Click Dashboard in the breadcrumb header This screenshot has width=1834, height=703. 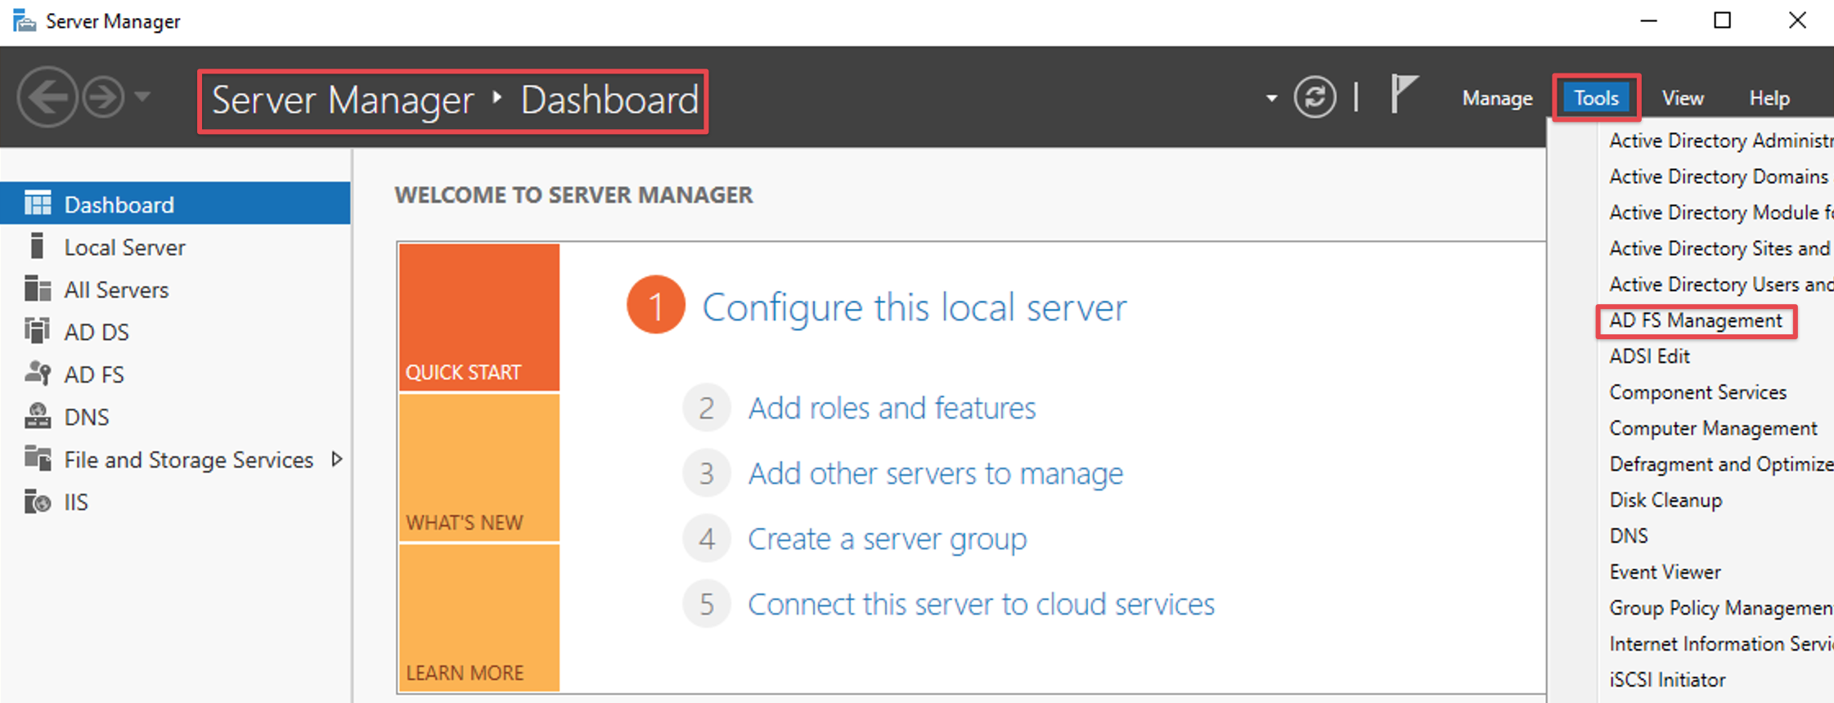tap(609, 101)
